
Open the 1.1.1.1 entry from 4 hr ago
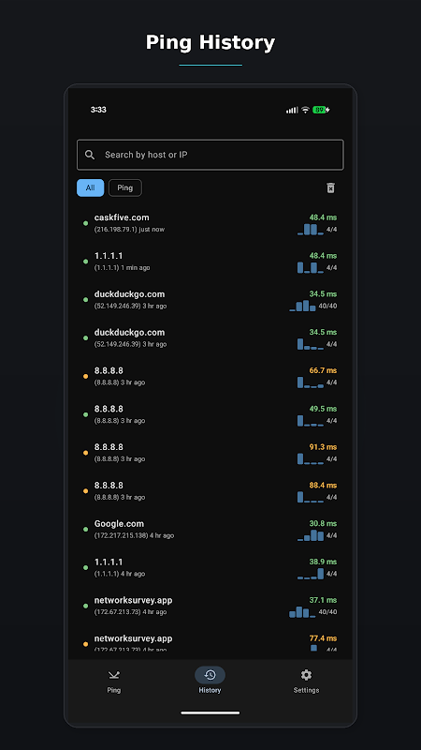click(210, 568)
